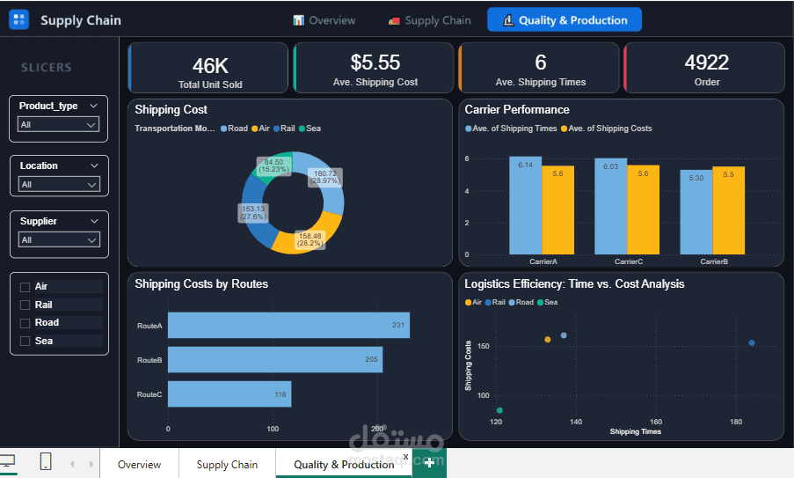This screenshot has width=794, height=478.
Task: Click Air legend marker in Shipping Cost
Action: [x=255, y=129]
